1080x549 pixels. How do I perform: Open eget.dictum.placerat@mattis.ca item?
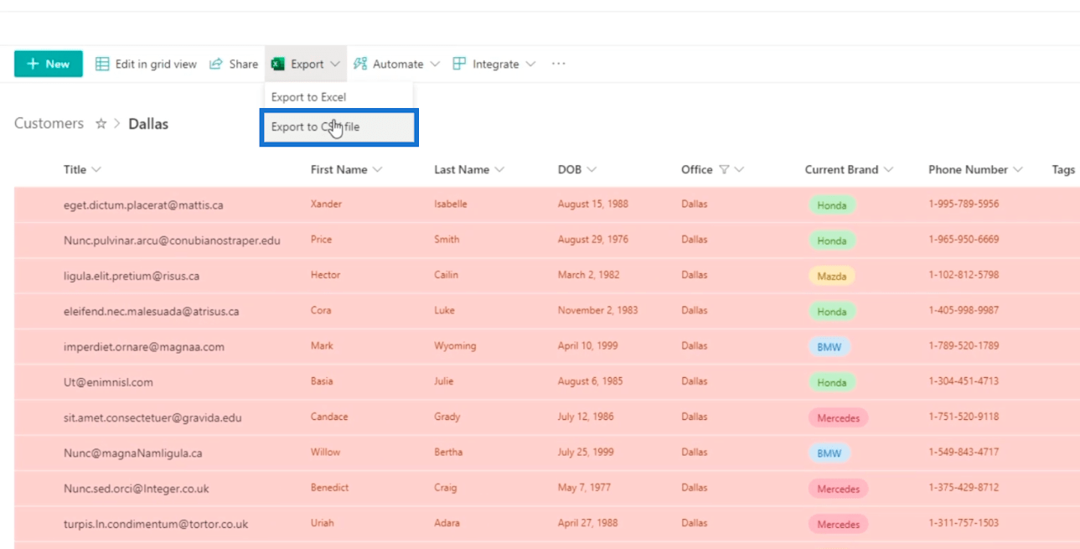143,205
